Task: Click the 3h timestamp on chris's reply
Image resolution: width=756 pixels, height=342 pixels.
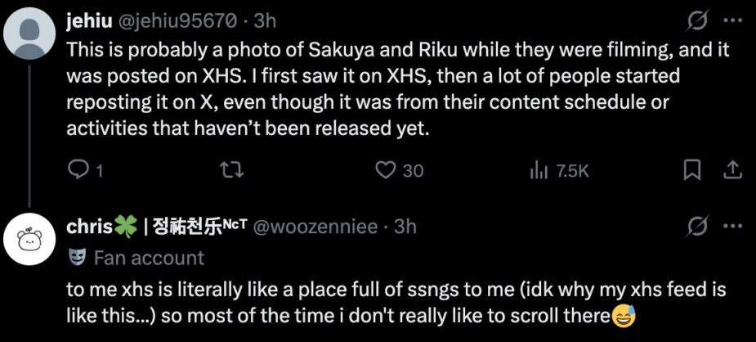Action: coord(405,226)
